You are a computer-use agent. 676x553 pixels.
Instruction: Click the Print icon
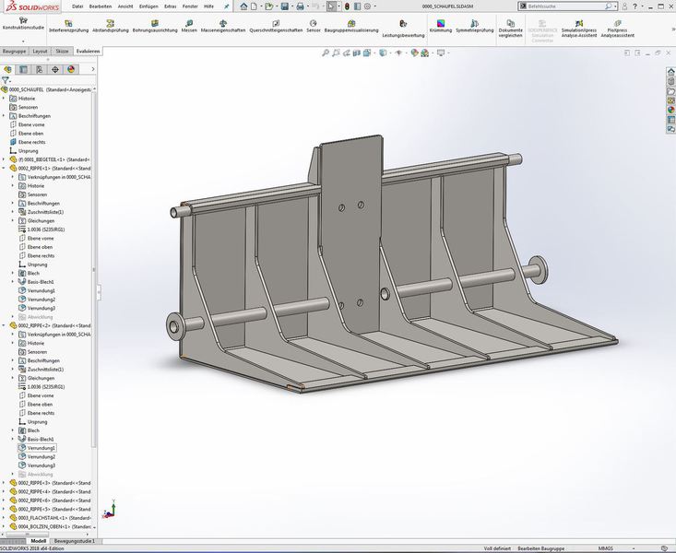pos(301,6)
